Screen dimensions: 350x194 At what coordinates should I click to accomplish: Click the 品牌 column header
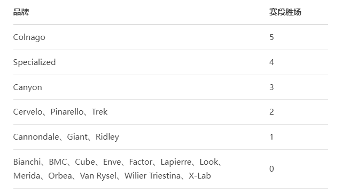tap(21, 12)
